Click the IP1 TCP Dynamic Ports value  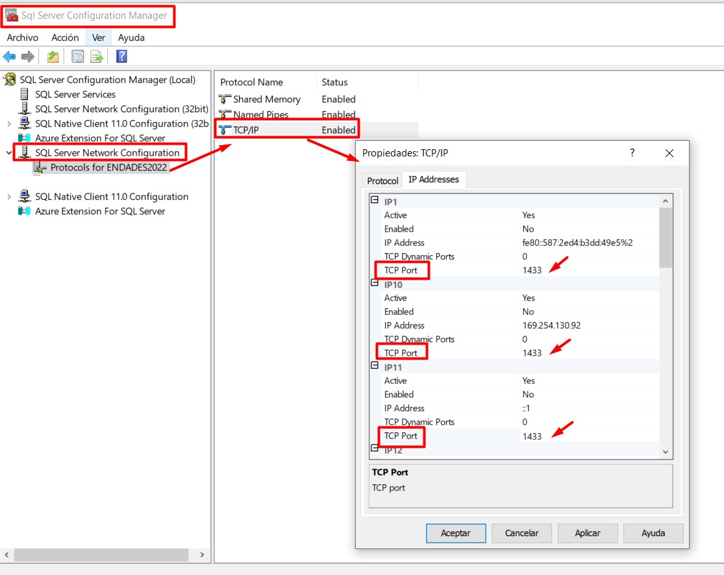click(525, 256)
